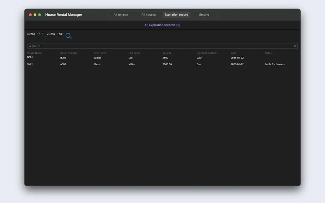Open the All tenants tab
This screenshot has width=325, height=203.
[121, 15]
